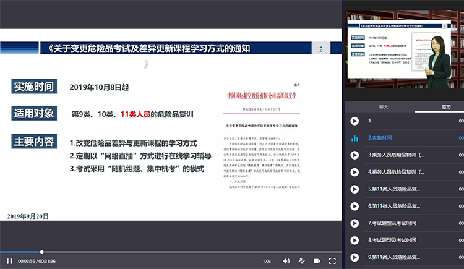Select chapter 6 第11类人员危险品复 entry
This screenshot has height=269, width=464.
[x=395, y=205]
